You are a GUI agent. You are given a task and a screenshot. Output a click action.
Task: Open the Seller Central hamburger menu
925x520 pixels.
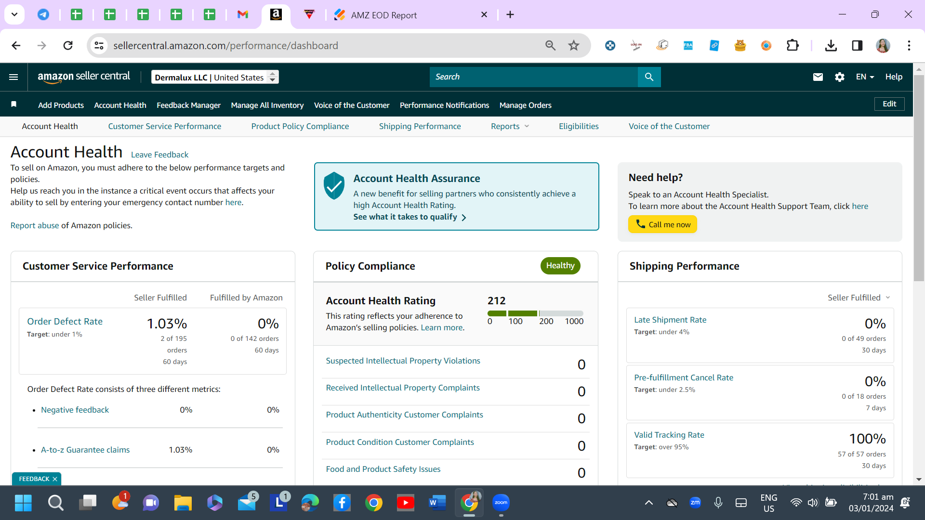coord(13,77)
